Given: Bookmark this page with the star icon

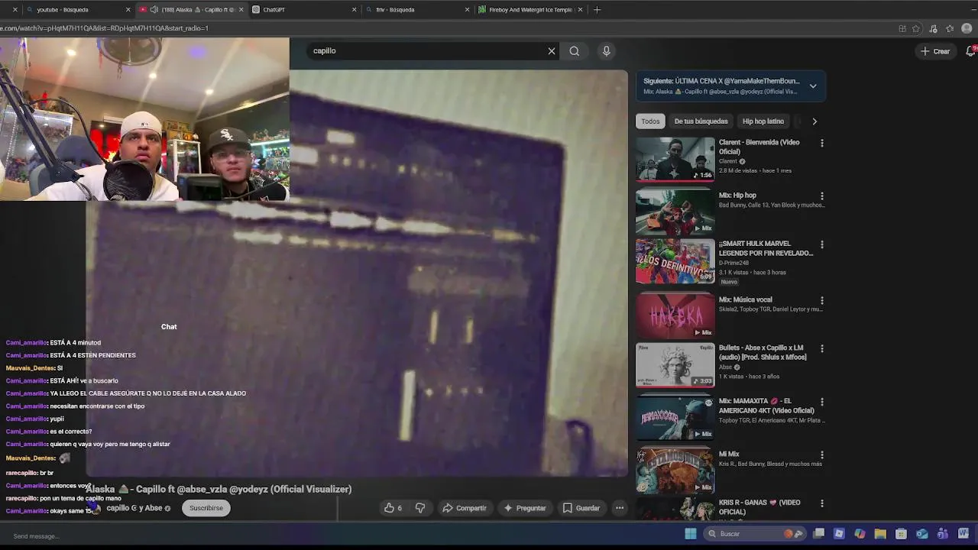Looking at the screenshot, I should pos(916,28).
